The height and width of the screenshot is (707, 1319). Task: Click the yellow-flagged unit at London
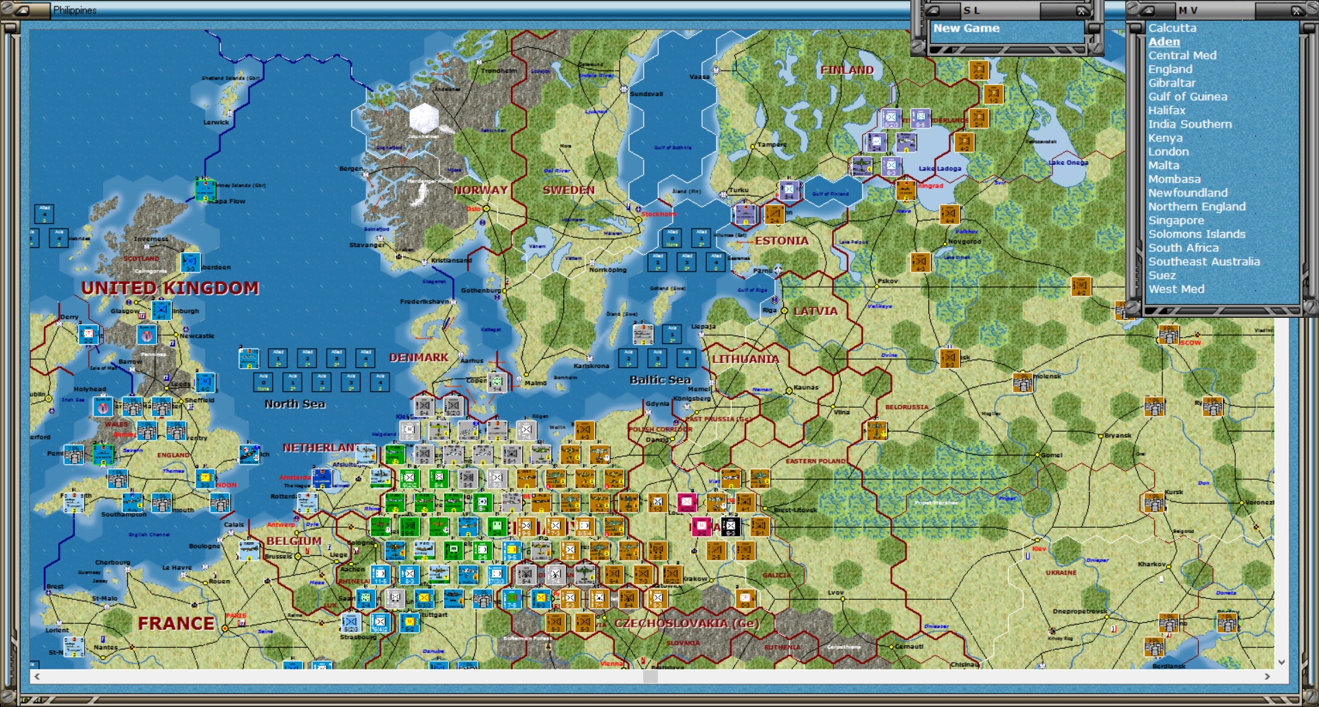(205, 478)
